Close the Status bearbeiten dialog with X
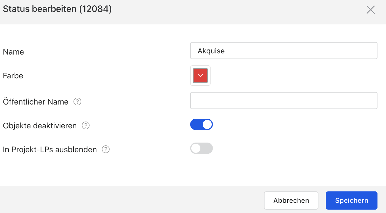The image size is (386, 213). [x=371, y=10]
